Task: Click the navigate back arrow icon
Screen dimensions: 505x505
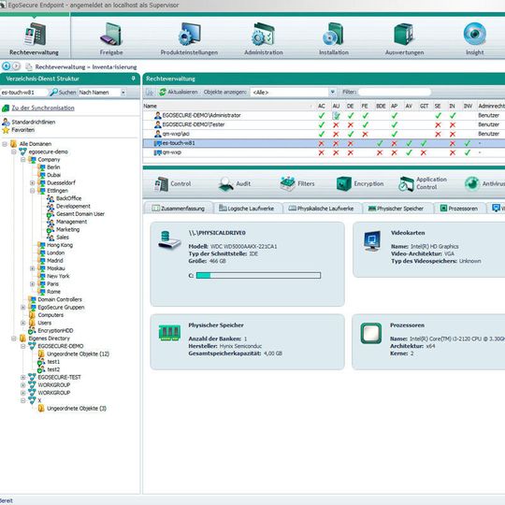Action: point(7,66)
